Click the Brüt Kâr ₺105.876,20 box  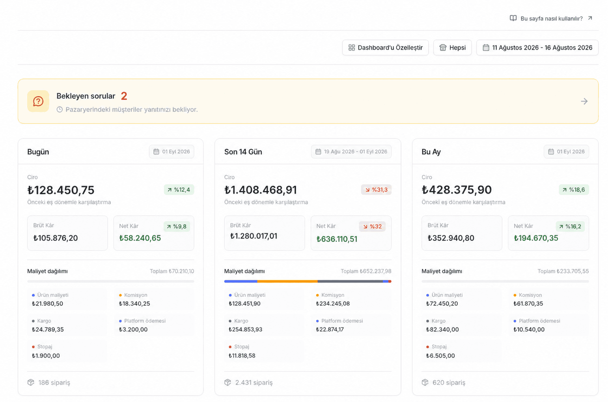pos(67,233)
